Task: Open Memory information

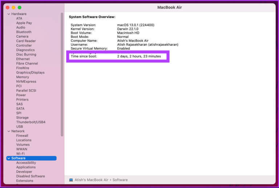Action: [23, 77]
